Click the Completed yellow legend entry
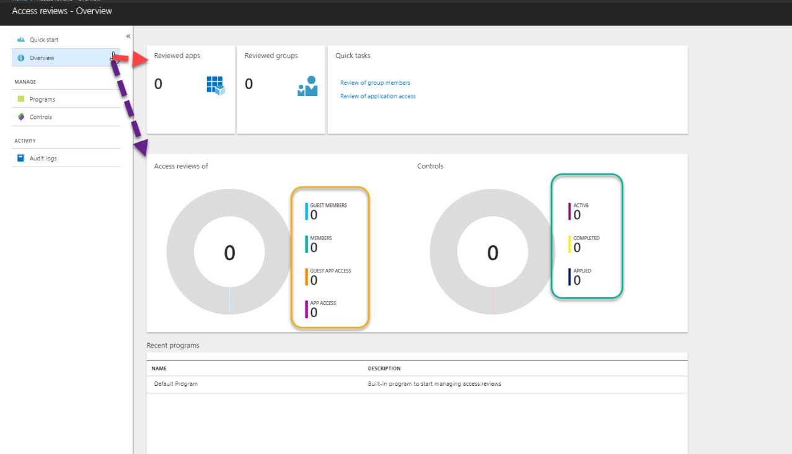 [x=570, y=244]
